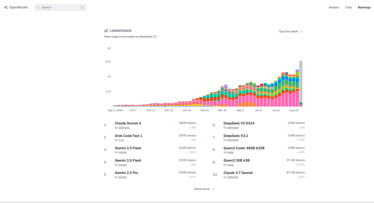Click the "/" shortcut badge in the search field

point(82,7)
